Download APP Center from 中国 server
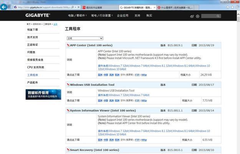The height and width of the screenshot is (154, 240). tap(106, 75)
